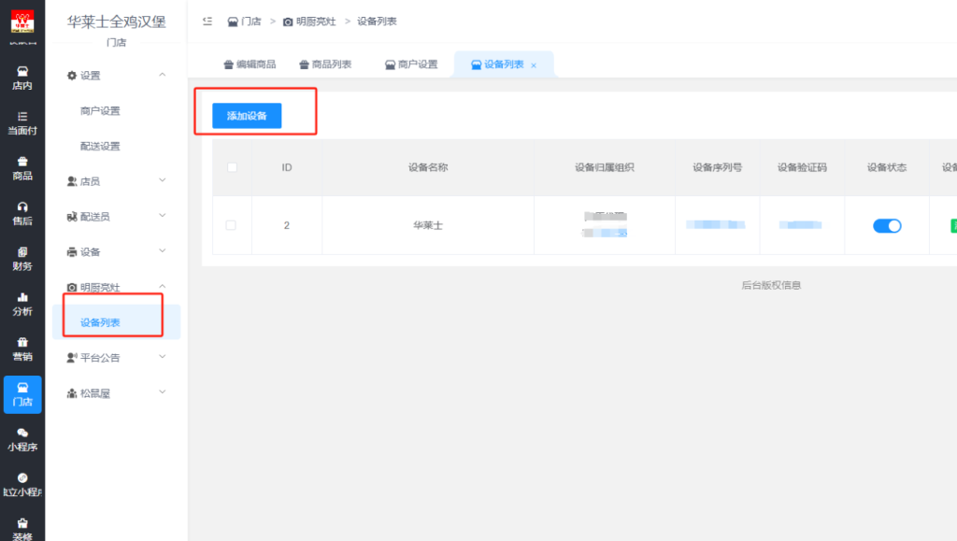Image resolution: width=957 pixels, height=541 pixels.
Task: Click the camera icon in breadcrumb
Action: (x=288, y=21)
